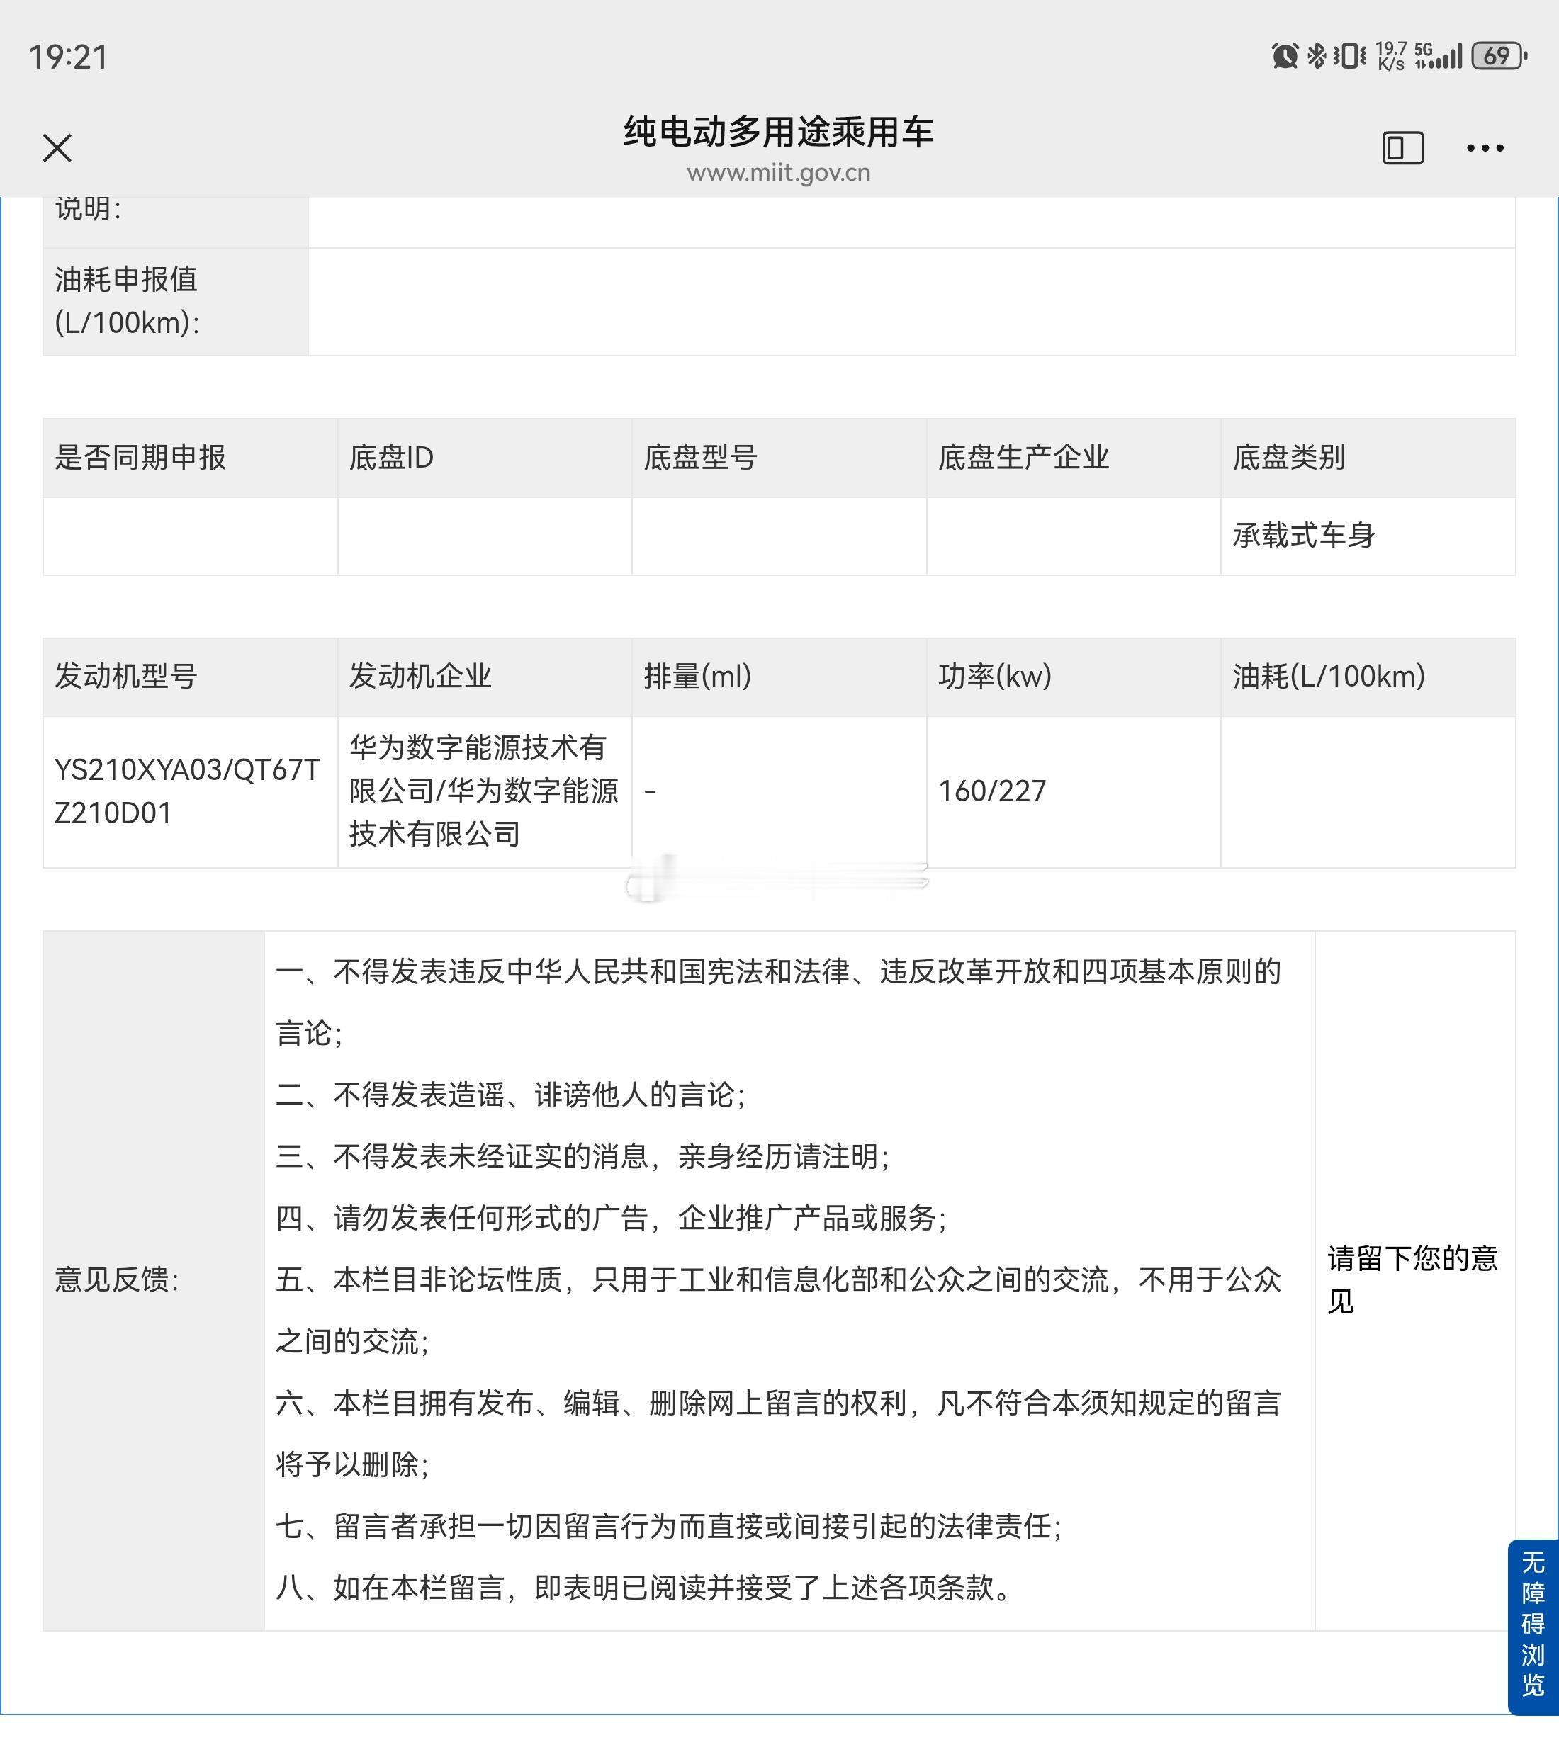
Task: Select rule 四 about 任何形式的广告
Action: 612,1218
